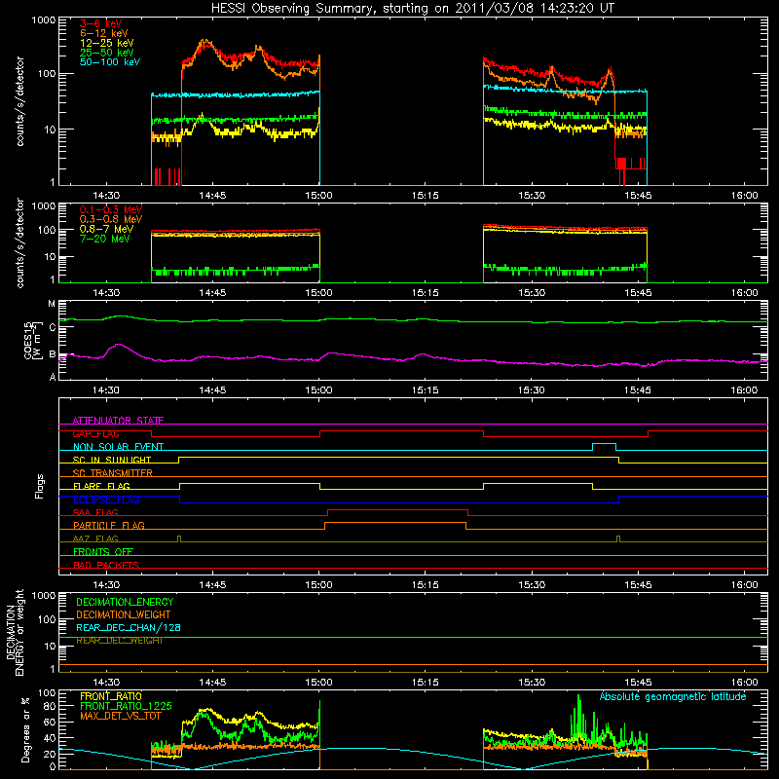Click the 7-20 MeV legend label

click(105, 239)
